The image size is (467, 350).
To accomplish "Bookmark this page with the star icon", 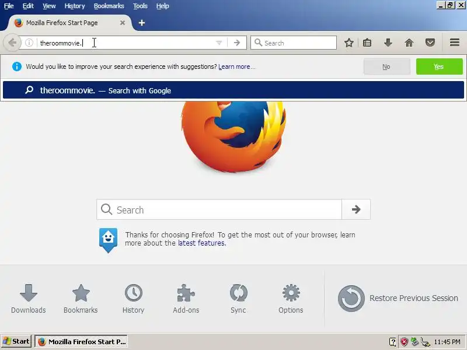I will (x=348, y=43).
